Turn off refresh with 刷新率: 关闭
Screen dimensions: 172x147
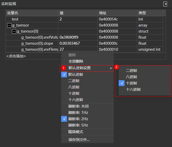point(79,106)
